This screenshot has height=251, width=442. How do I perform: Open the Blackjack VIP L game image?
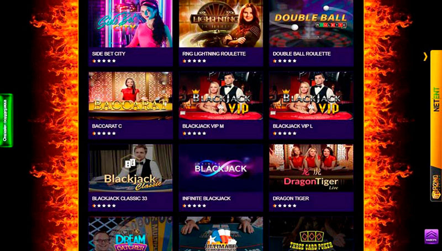[x=311, y=95]
